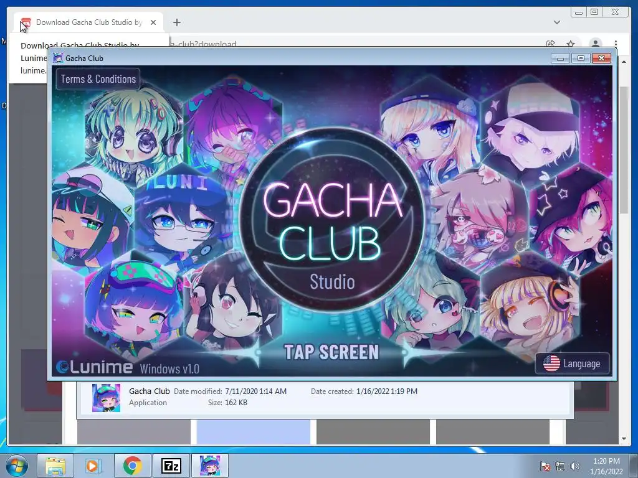Viewport: 638px width, 478px height.
Task: Open the Chrome profile icon
Action: click(595, 44)
